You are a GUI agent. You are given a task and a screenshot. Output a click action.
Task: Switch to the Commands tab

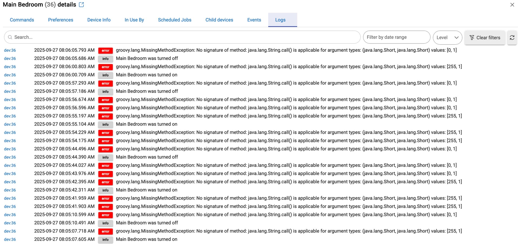pyautogui.click(x=22, y=20)
